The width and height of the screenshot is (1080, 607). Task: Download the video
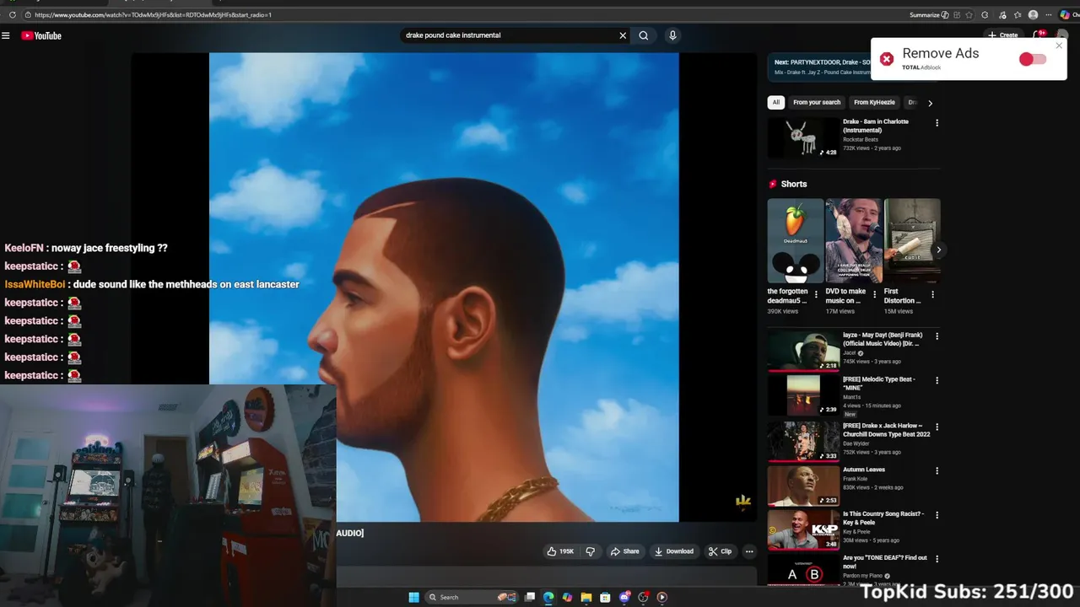[674, 551]
